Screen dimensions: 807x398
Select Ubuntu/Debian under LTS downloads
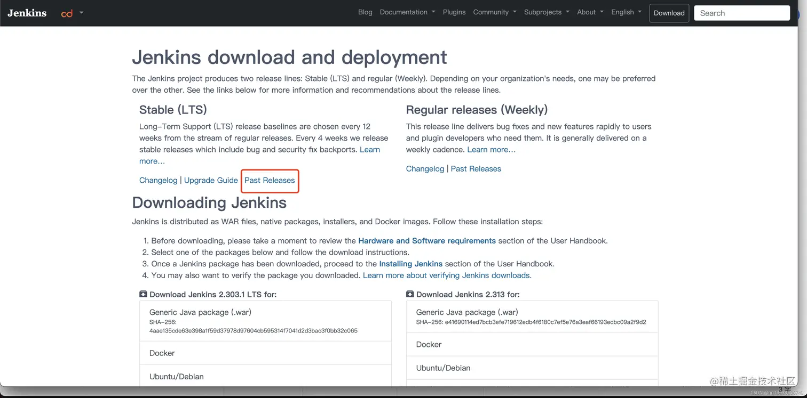(x=265, y=376)
